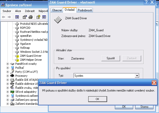
Task: Click the Počítač computer icon
Action: click(x=12, y=68)
